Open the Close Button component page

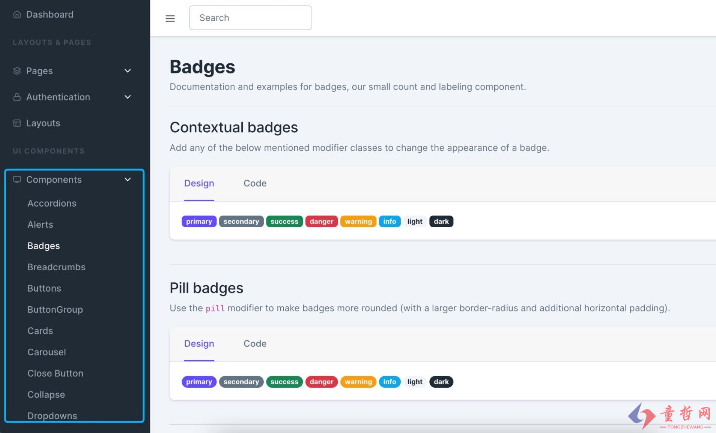[55, 373]
